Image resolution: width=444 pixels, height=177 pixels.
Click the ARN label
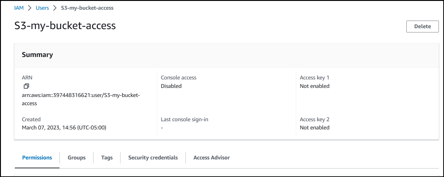point(27,78)
